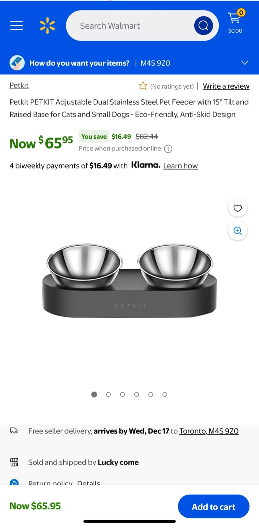Click the 'Write a review' link
Viewport: 259px width, 528px height.
[x=226, y=86]
